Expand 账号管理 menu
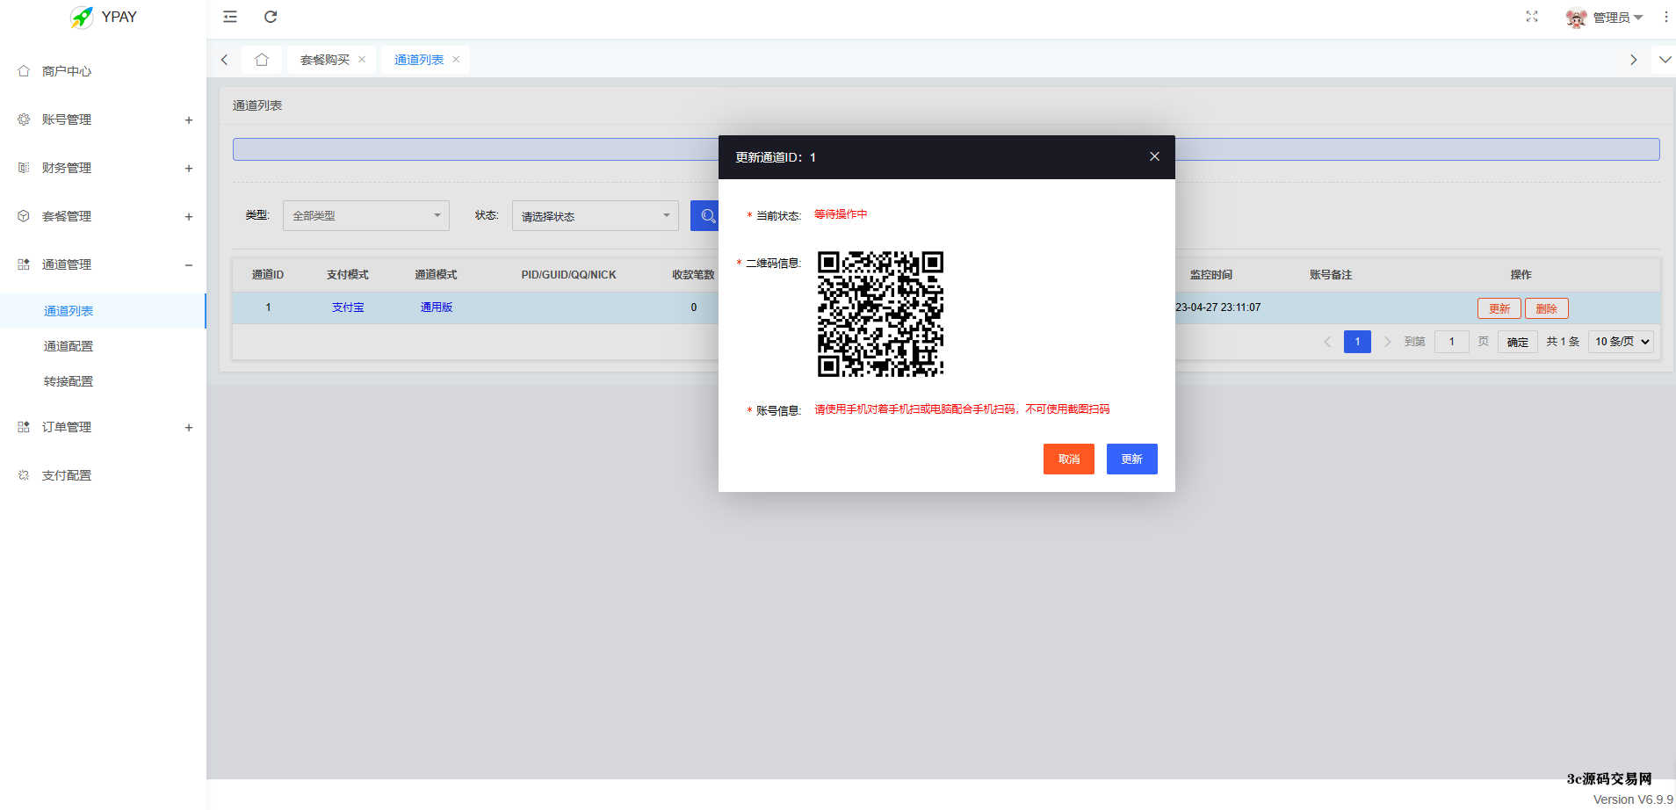Screen dimensions: 1676x810 [103, 119]
